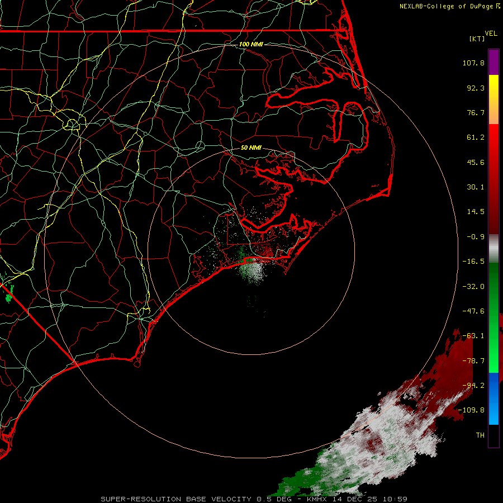Click the KMHX 14 DEC 25 10:59 timestamp

click(x=357, y=499)
